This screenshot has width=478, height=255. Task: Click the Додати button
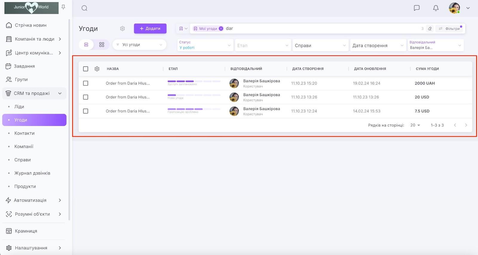150,29
